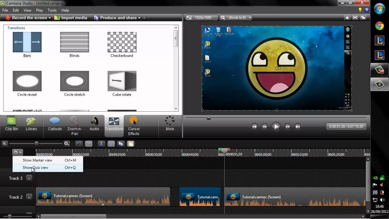Expand the Record the screen dropdown
Viewport: 389px width, 219px height.
pos(50,18)
